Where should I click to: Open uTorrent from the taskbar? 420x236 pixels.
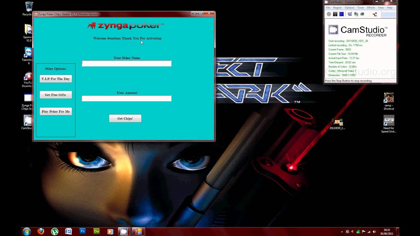click(x=54, y=231)
